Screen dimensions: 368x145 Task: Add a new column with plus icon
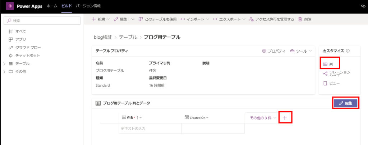[x=285, y=117]
